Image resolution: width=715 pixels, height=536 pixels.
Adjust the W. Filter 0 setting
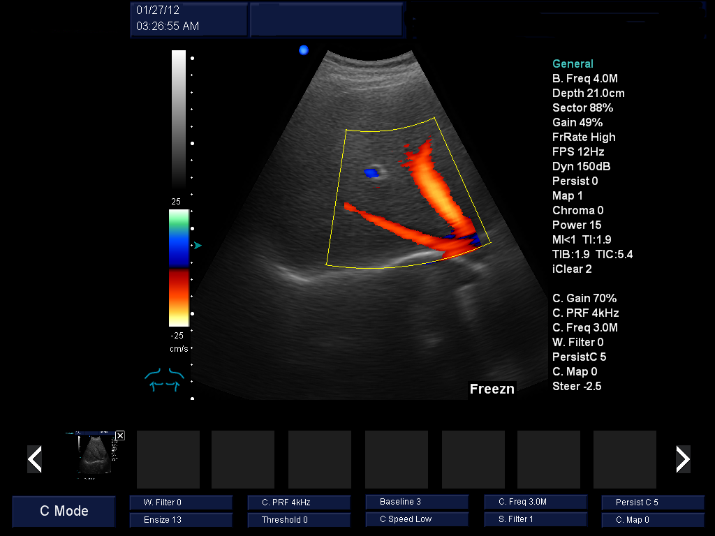[181, 502]
